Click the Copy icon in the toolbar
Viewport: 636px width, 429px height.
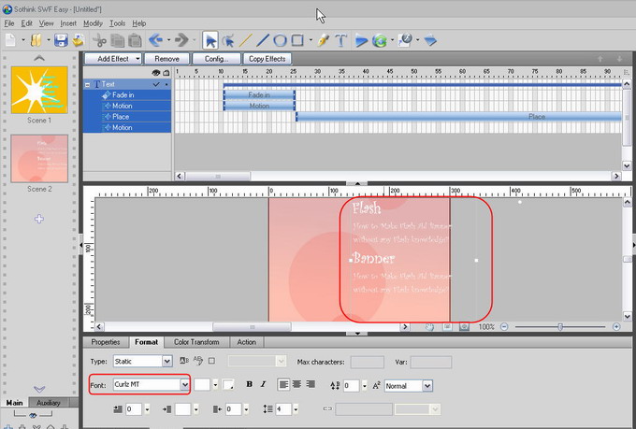point(118,40)
